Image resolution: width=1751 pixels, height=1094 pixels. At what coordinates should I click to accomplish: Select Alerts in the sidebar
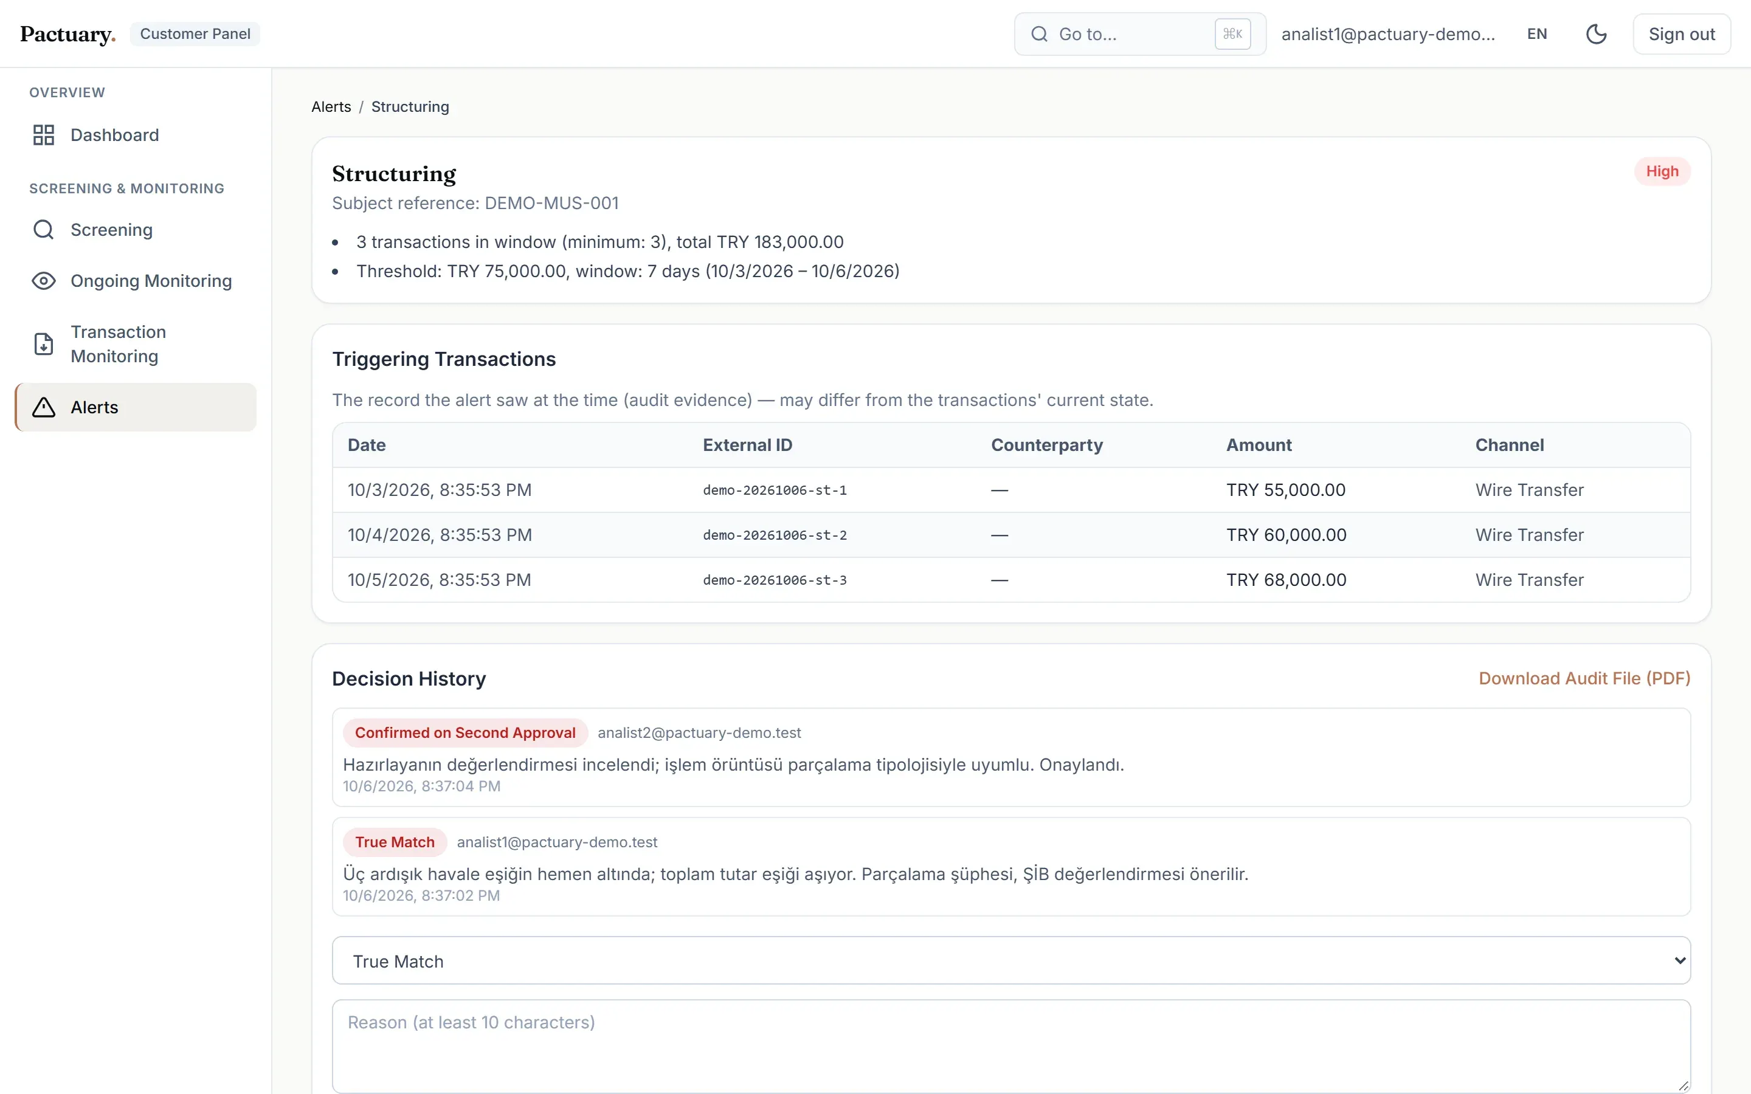pos(136,407)
